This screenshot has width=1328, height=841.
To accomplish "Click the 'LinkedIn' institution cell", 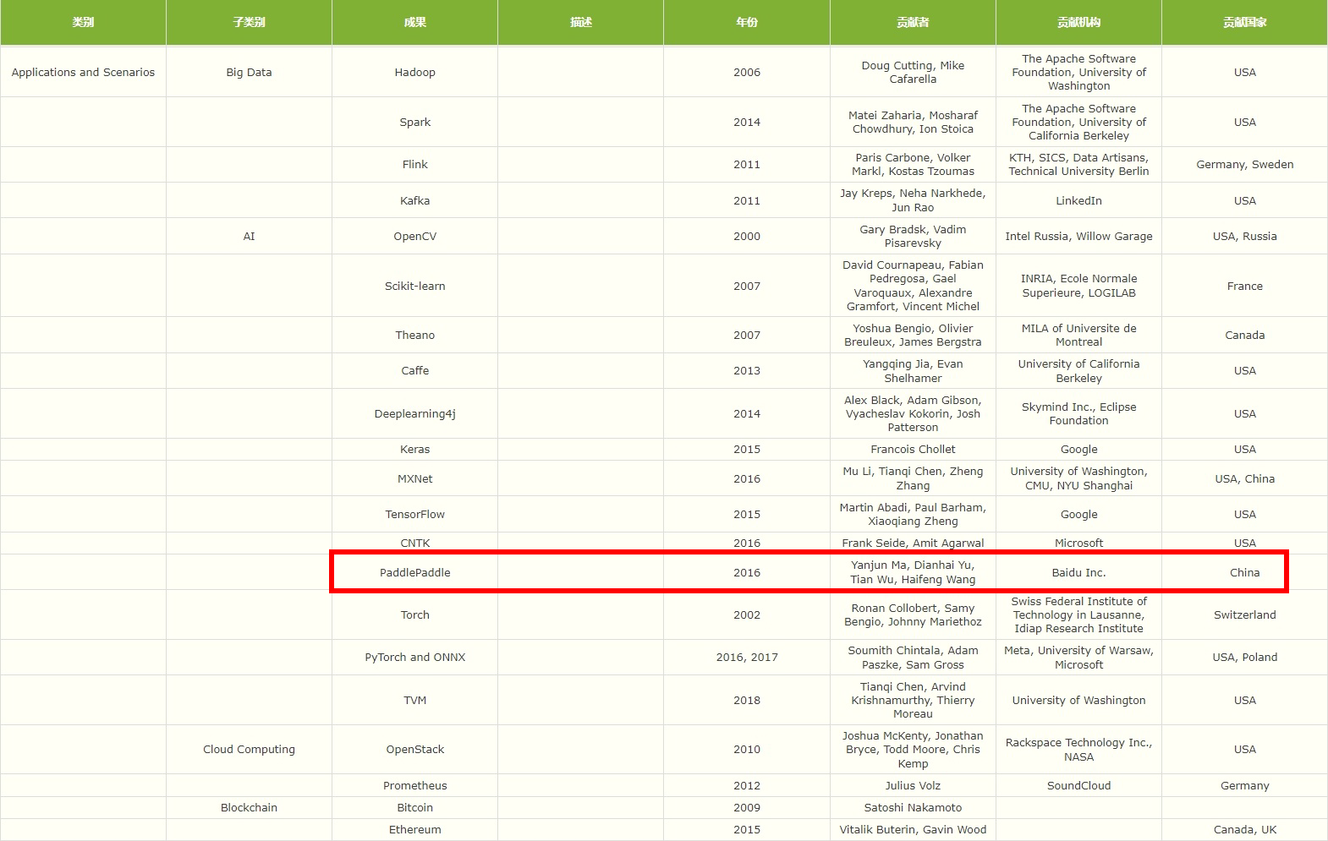I will (x=1078, y=200).
